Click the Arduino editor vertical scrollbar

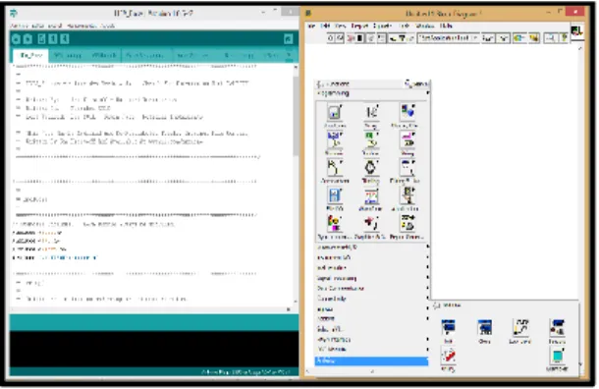[x=296, y=115]
